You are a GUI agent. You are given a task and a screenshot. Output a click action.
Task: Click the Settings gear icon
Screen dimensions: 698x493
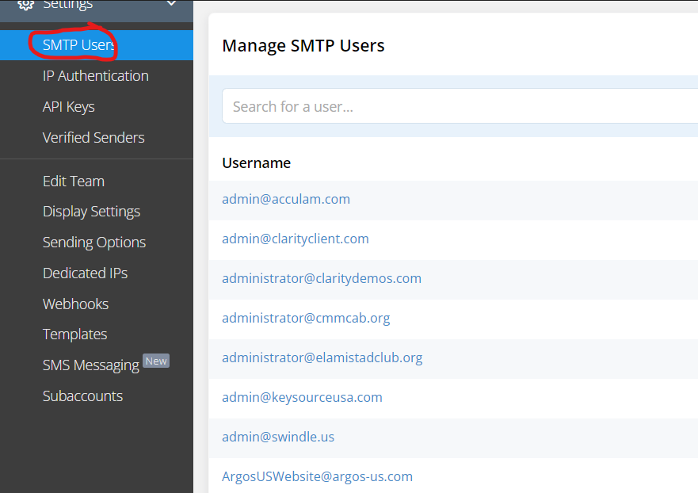point(25,5)
